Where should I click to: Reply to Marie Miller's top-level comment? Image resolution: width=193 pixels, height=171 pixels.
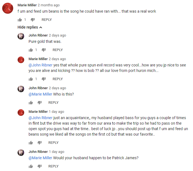[x=46, y=20]
